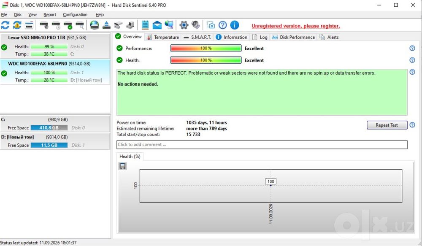The width and height of the screenshot is (422, 246).
Task: Click help icon next to status text box
Action: click(x=412, y=72)
